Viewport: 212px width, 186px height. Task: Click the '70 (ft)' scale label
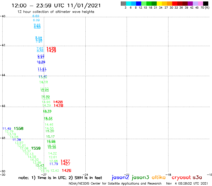[205, 8]
